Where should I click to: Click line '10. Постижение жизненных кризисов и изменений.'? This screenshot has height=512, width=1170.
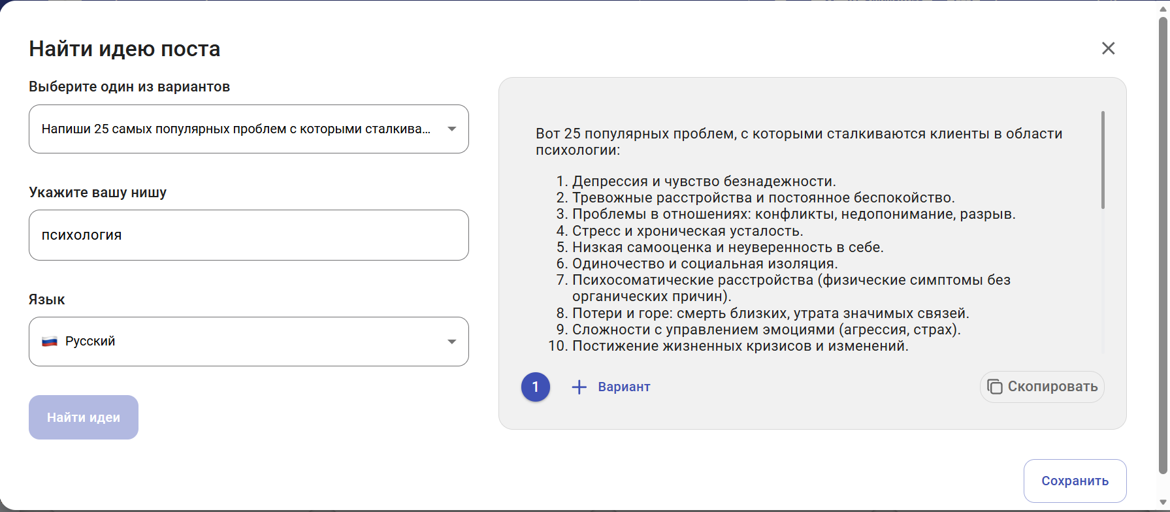tap(728, 346)
